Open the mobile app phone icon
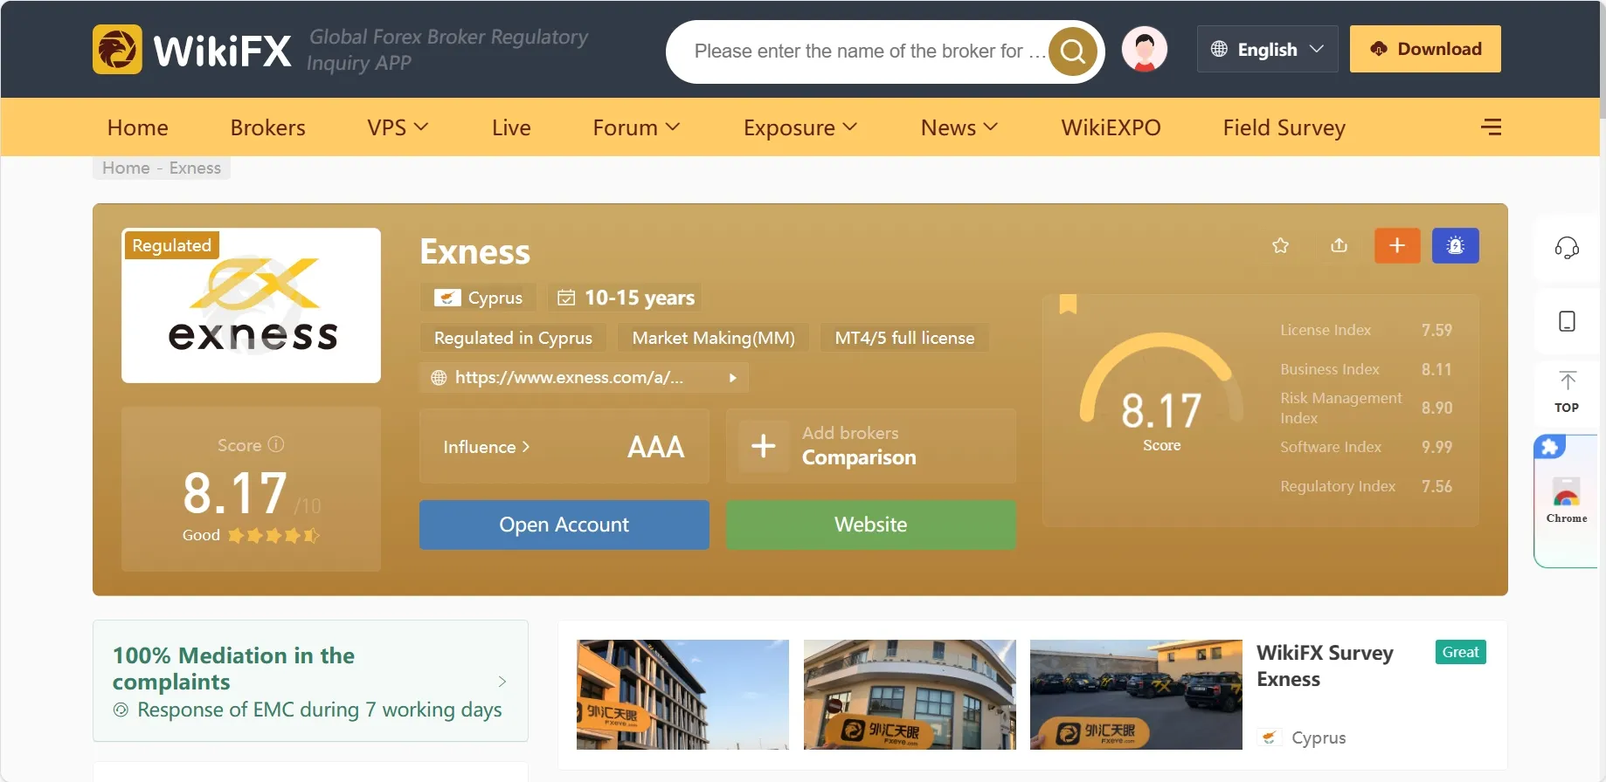The image size is (1606, 782). 1567,321
